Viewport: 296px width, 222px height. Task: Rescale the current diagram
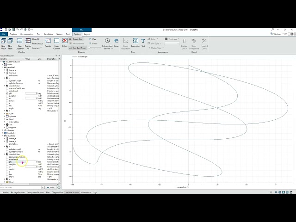[48, 43]
